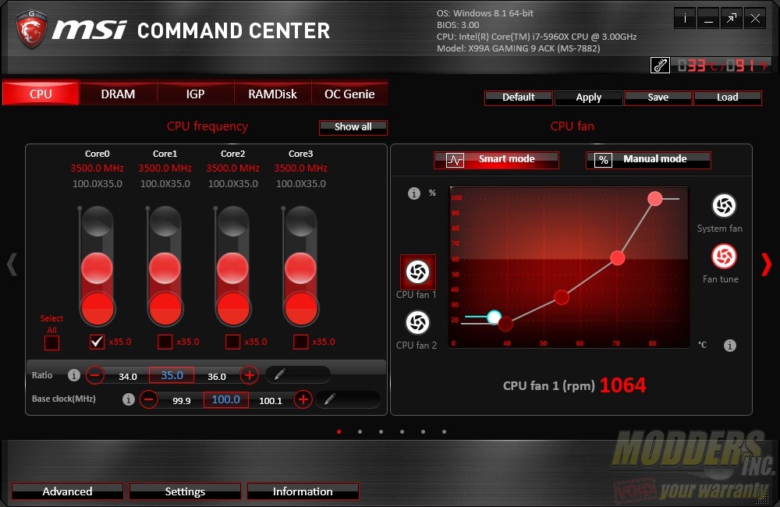This screenshot has width=780, height=507.
Task: Select the CPU fan 1 icon
Action: point(418,271)
